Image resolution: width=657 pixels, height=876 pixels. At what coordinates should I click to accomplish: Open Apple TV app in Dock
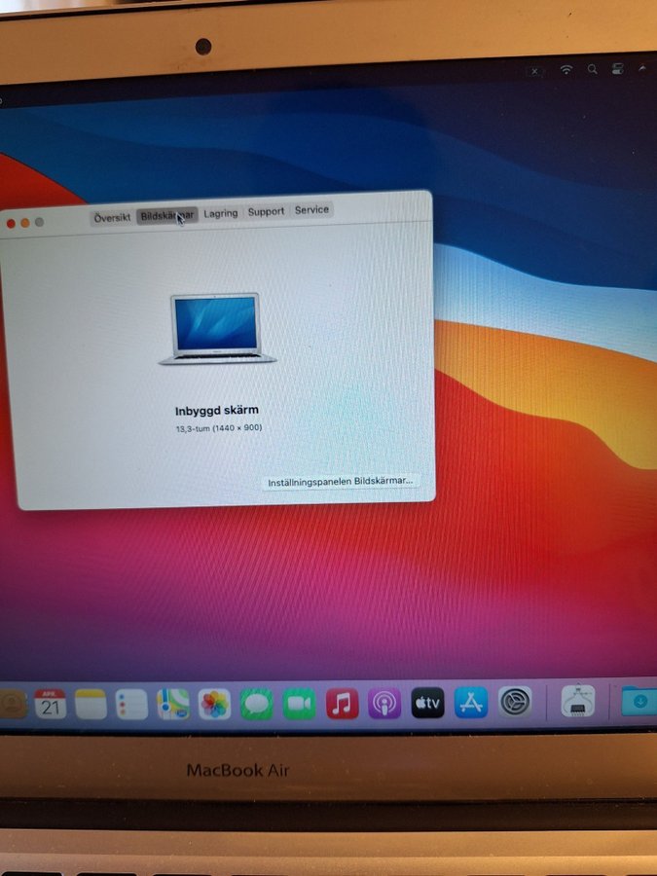[x=428, y=703]
